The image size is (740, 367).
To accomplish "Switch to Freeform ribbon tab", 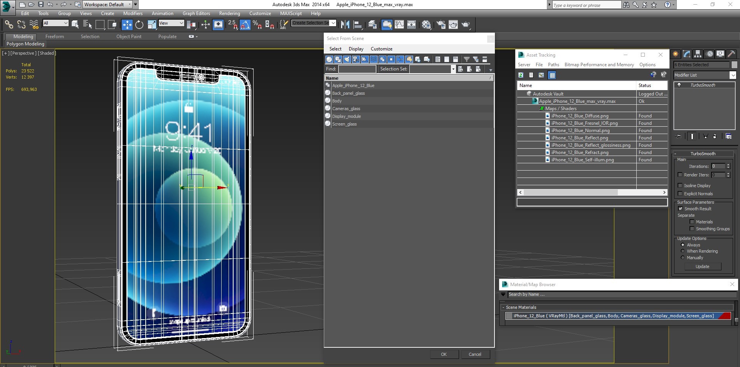I will (x=55, y=37).
